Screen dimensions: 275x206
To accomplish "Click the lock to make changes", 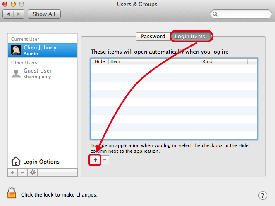I will coord(12,193).
